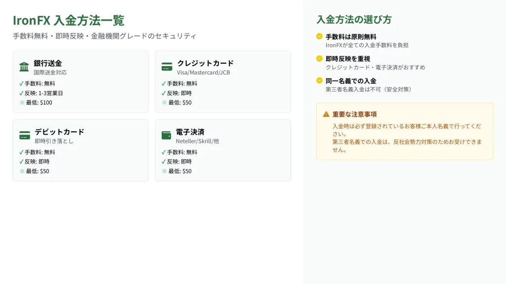This screenshot has width=506, height=284.
Task: Click the 重要な注意事項 notice title
Action: click(x=354, y=114)
